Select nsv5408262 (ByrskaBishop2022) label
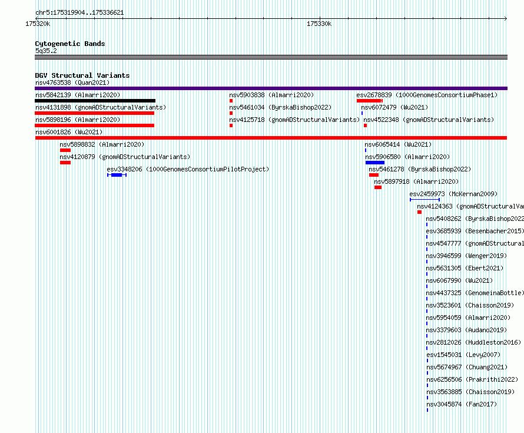The height and width of the screenshot is (433, 524). (x=475, y=219)
